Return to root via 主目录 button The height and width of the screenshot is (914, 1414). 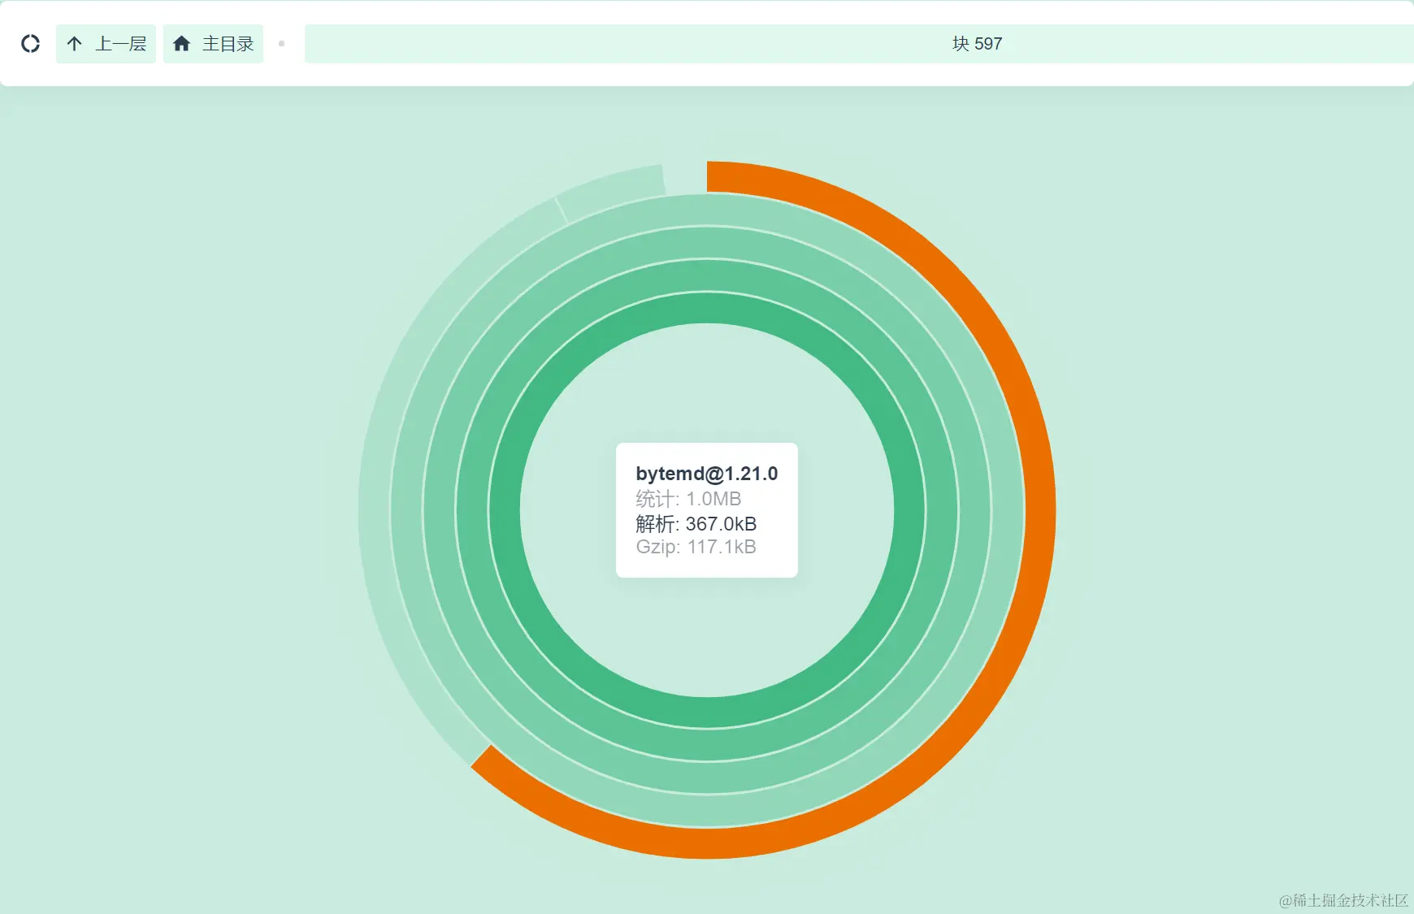tap(213, 44)
